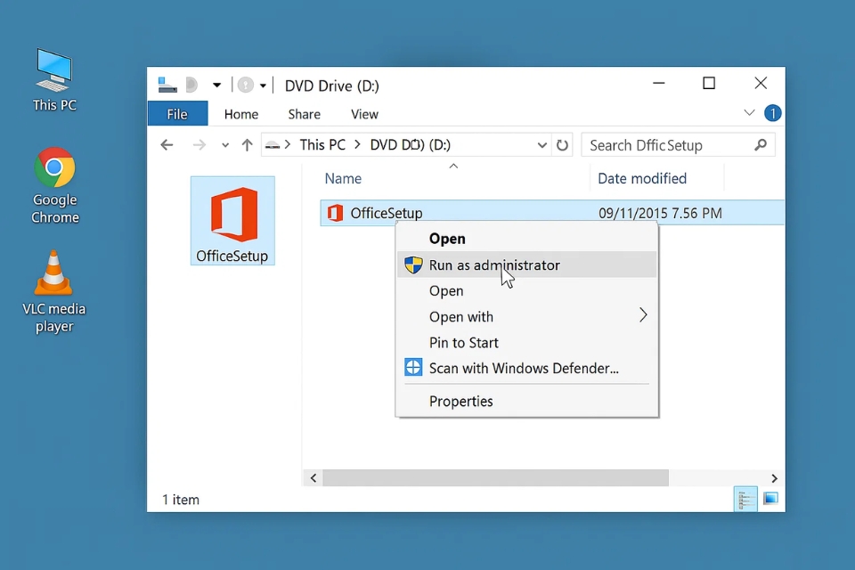Expand the ribbon with the chevron
Screen dimensions: 855x570
749,113
